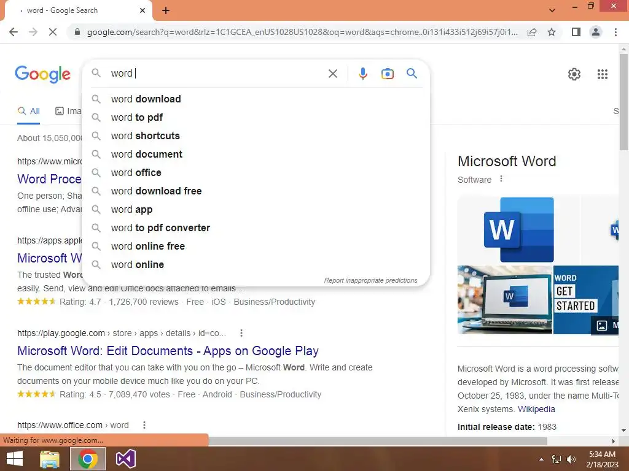The image size is (629, 471).
Task: Bookmark this tab with star icon
Action: click(552, 32)
